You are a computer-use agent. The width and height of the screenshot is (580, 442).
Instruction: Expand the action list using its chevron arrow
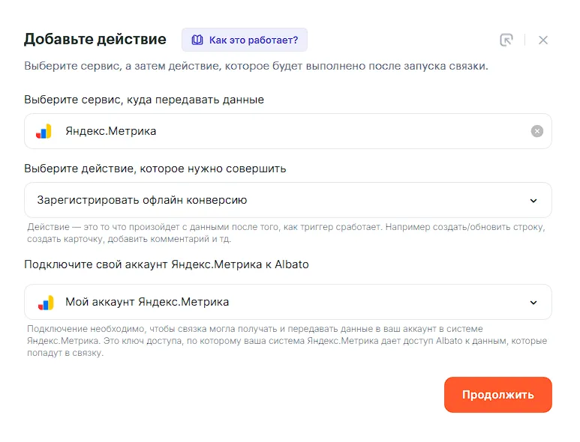[533, 201]
